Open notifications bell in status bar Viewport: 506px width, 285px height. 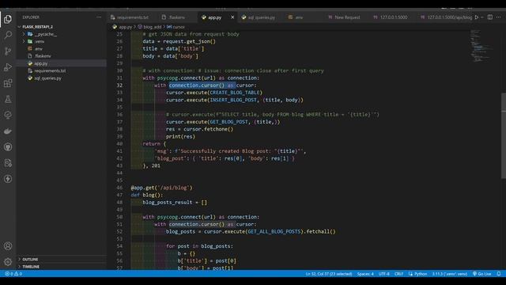coord(499,274)
